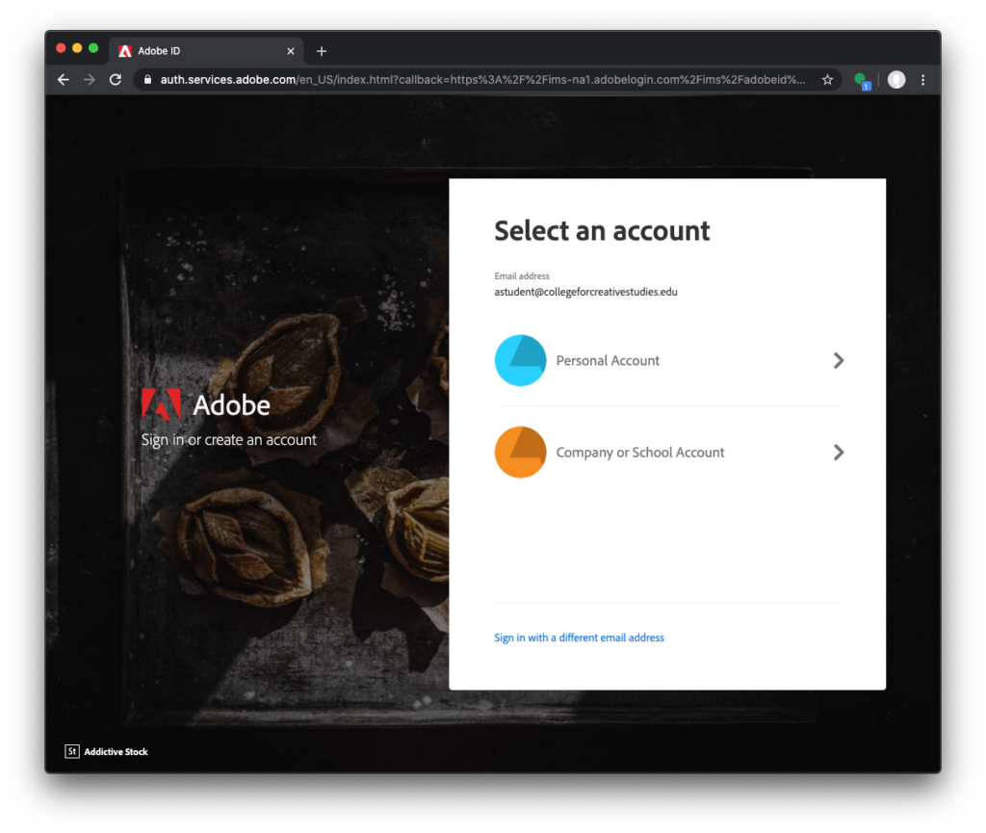This screenshot has height=833, width=986.
Task: Click the blue Personal Account avatar icon
Action: (x=520, y=360)
